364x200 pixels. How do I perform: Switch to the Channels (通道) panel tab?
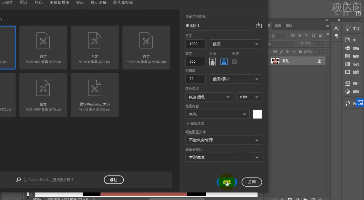click(278, 25)
